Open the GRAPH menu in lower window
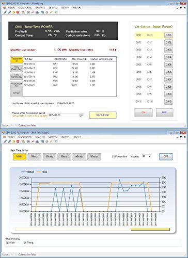This screenshot has height=258, width=188. [x=40, y=137]
